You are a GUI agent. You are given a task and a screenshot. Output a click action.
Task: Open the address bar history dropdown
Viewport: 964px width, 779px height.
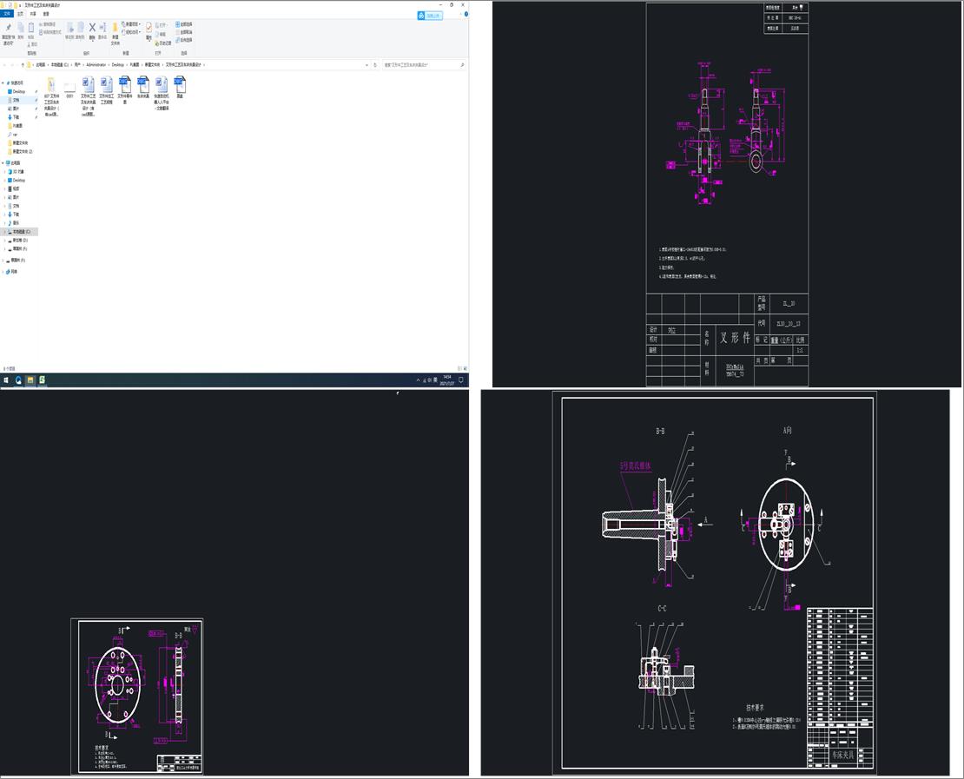pos(367,64)
